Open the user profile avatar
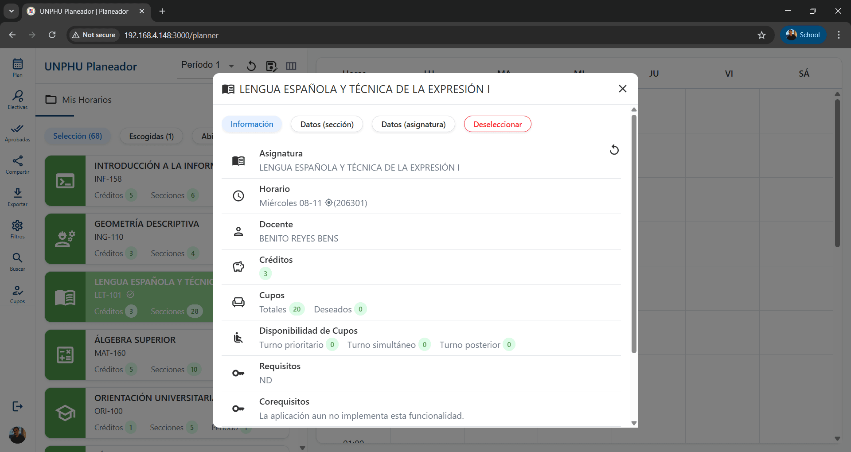This screenshot has width=851, height=452. (17, 435)
